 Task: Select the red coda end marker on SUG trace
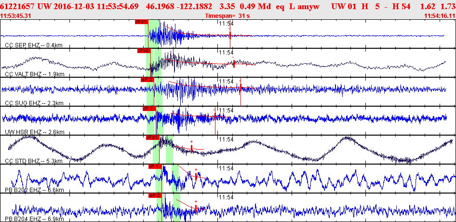point(241,87)
